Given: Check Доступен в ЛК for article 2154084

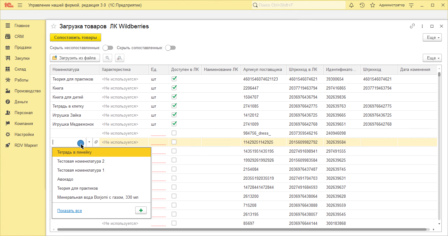Looking at the screenshot, I should (174, 169).
